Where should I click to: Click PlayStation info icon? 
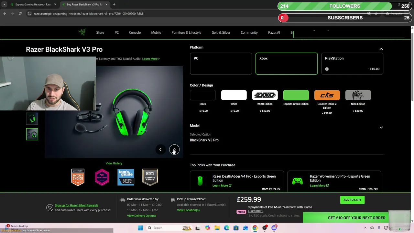(x=327, y=69)
